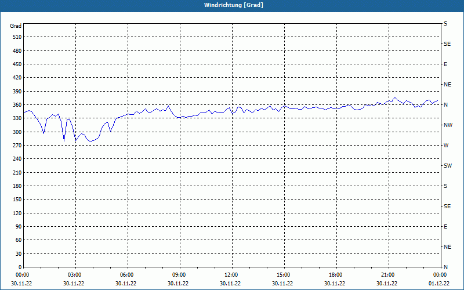Pick the 15:00 time axis label

point(284,275)
